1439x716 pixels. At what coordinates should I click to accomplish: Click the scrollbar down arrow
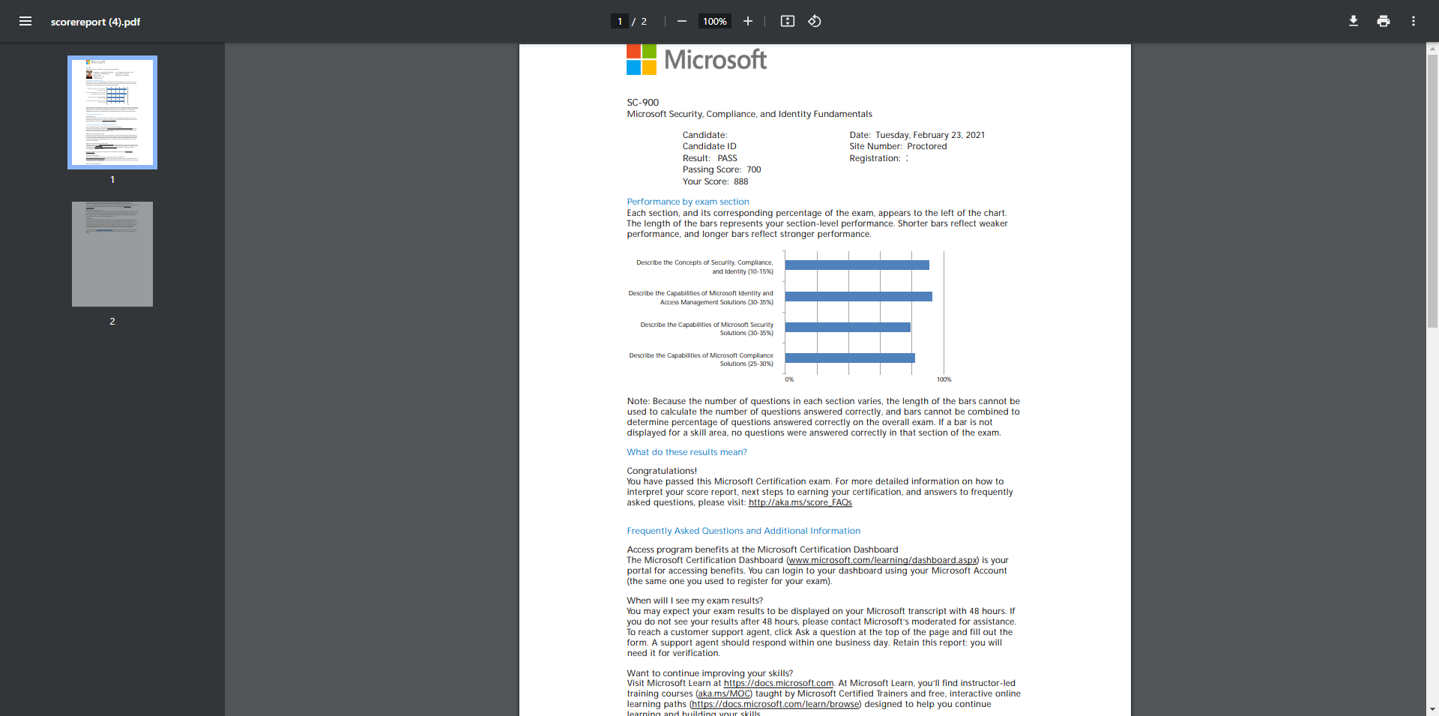pyautogui.click(x=1432, y=709)
